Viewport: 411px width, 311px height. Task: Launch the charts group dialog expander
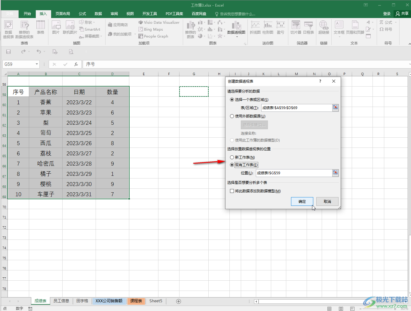pos(245,44)
